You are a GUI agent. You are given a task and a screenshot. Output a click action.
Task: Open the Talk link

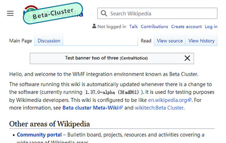click(134, 26)
